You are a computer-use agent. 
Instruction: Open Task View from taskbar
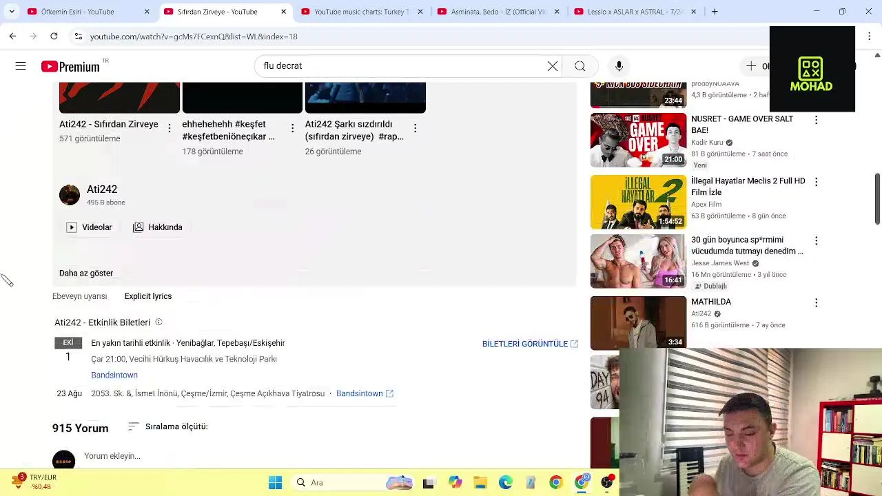pos(429,483)
